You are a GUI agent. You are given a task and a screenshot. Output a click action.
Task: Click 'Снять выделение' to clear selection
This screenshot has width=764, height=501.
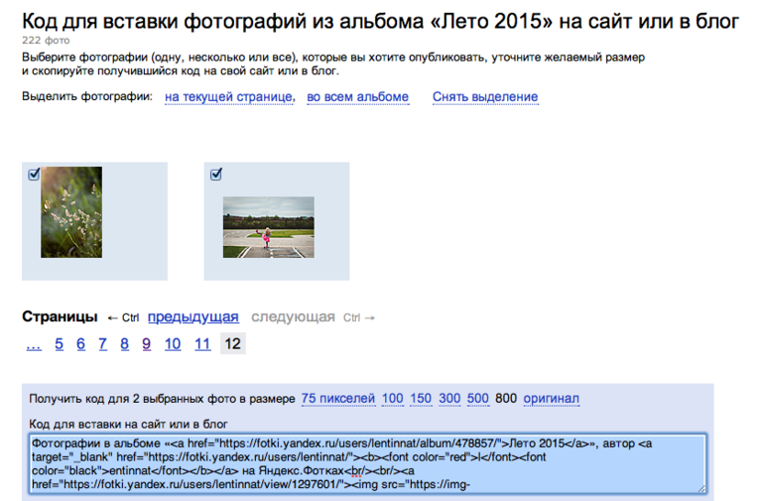[x=484, y=97]
